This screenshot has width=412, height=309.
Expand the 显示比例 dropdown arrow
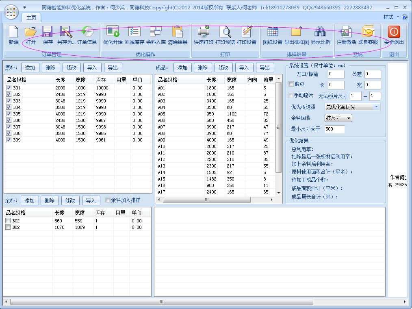pos(320,48)
